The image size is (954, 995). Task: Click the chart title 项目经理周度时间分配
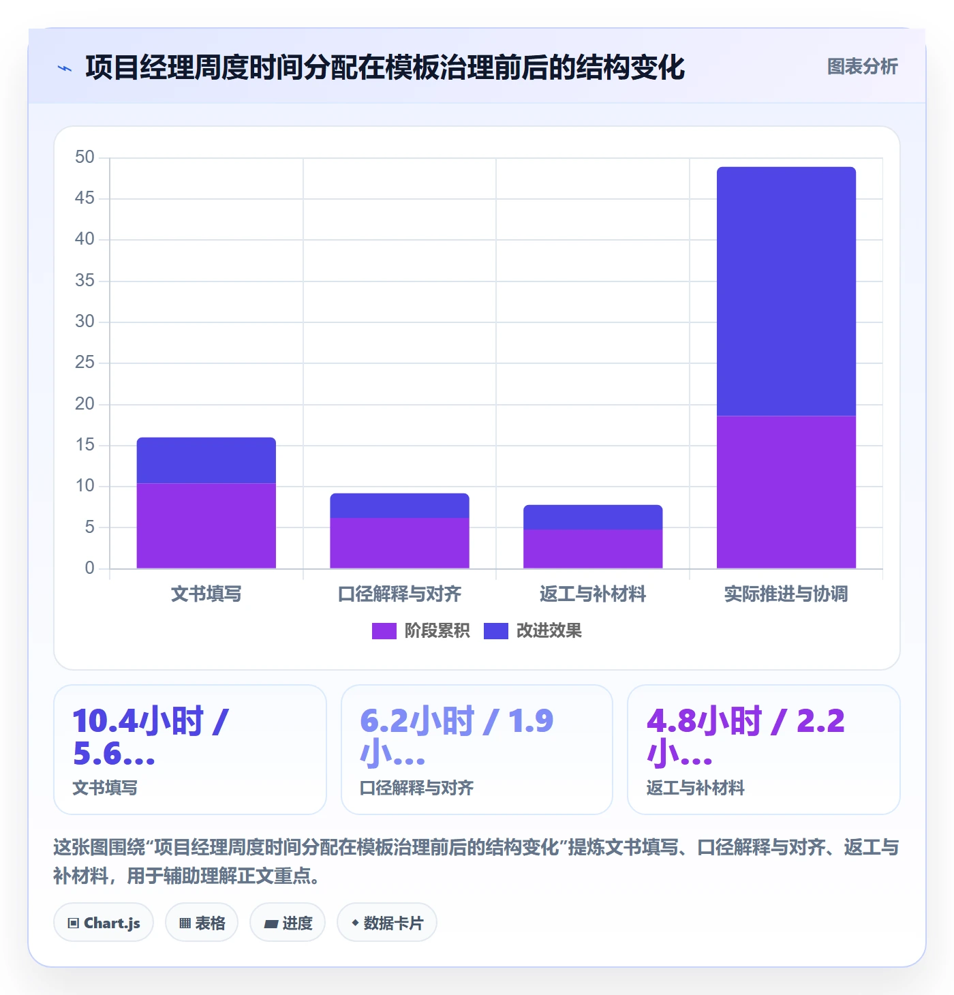(x=385, y=67)
